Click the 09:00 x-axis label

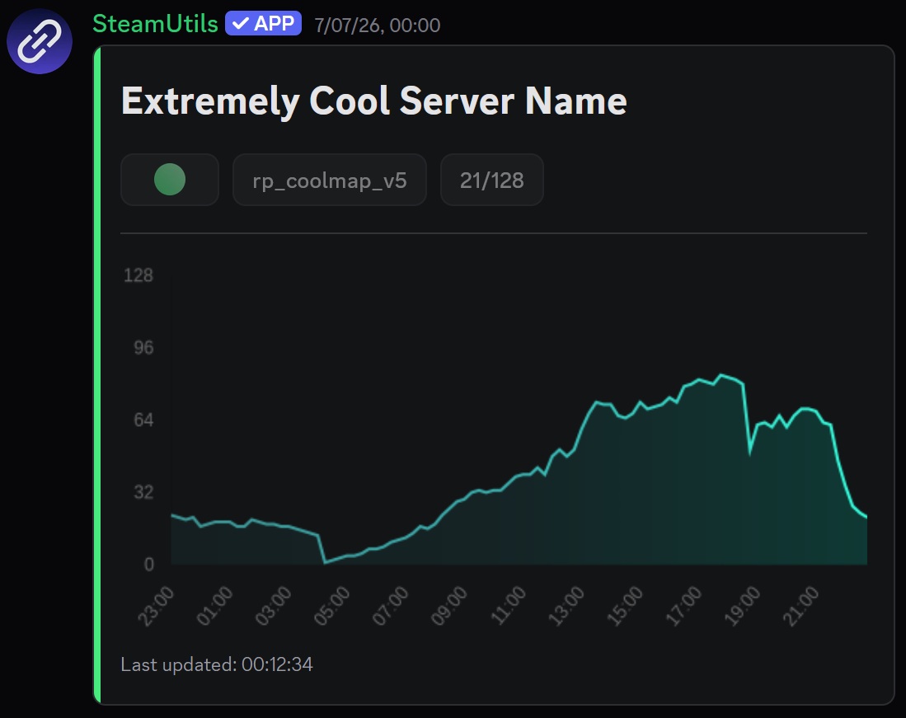click(449, 606)
